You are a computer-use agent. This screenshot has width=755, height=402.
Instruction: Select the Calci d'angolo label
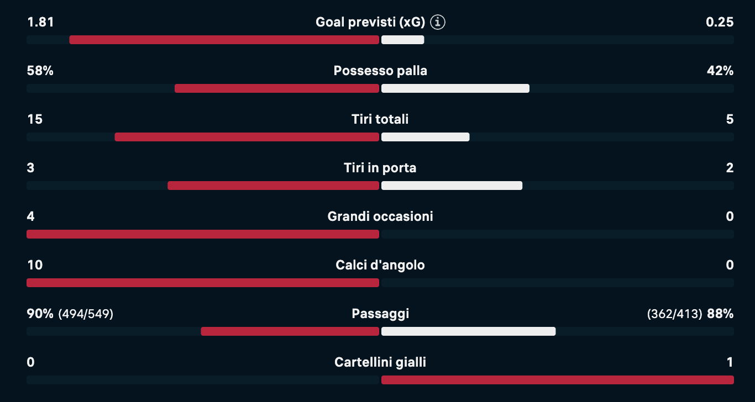click(x=380, y=265)
